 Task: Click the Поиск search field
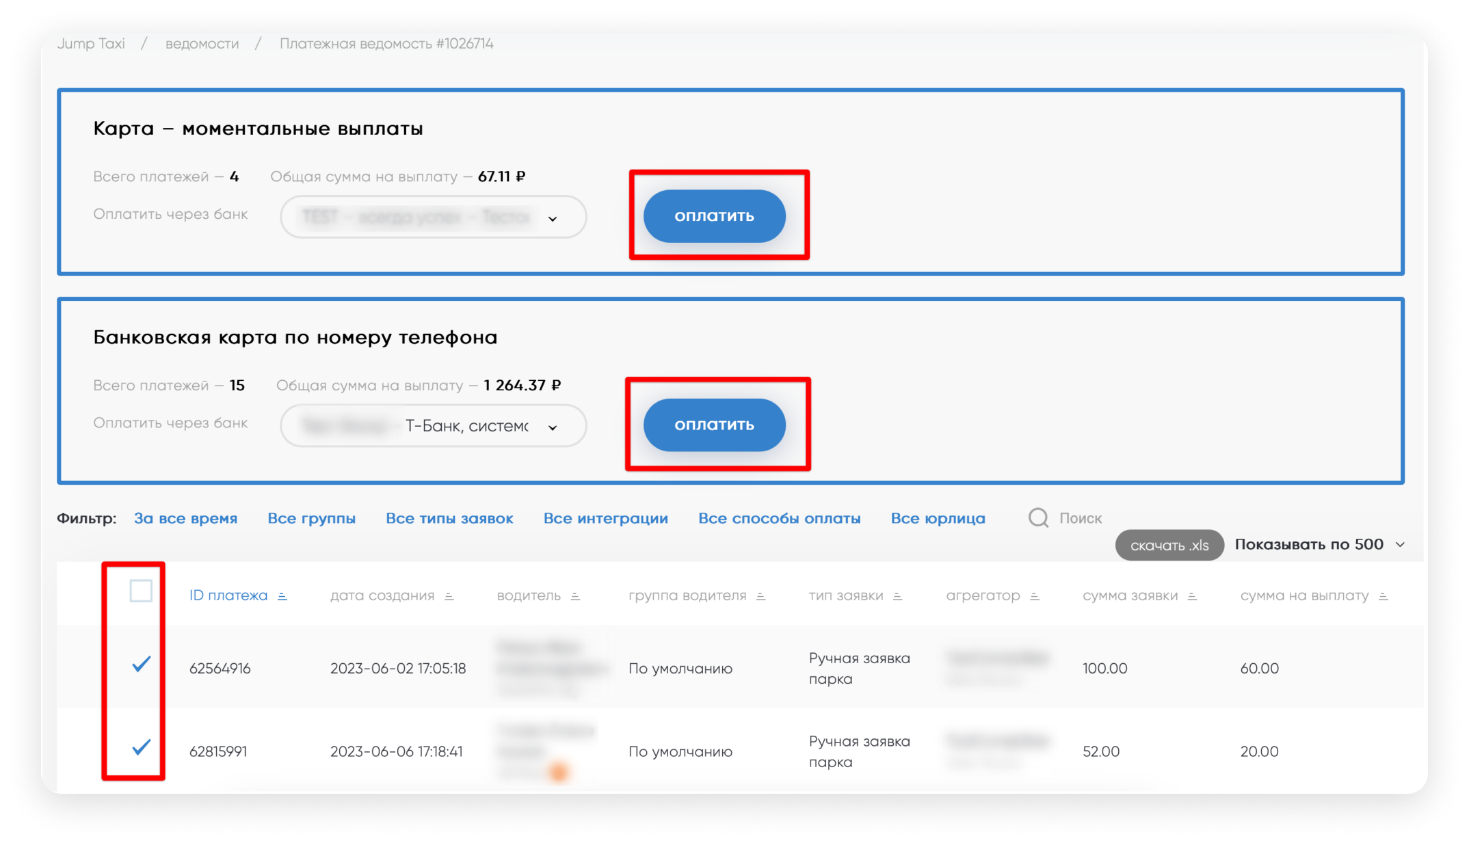1081,518
